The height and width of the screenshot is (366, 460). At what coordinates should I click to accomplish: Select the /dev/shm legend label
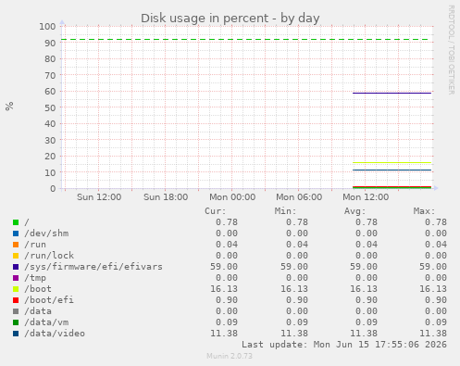coord(46,233)
